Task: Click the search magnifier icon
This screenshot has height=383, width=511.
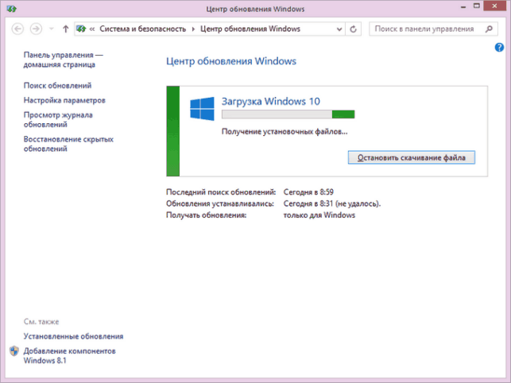Action: pyautogui.click(x=489, y=29)
